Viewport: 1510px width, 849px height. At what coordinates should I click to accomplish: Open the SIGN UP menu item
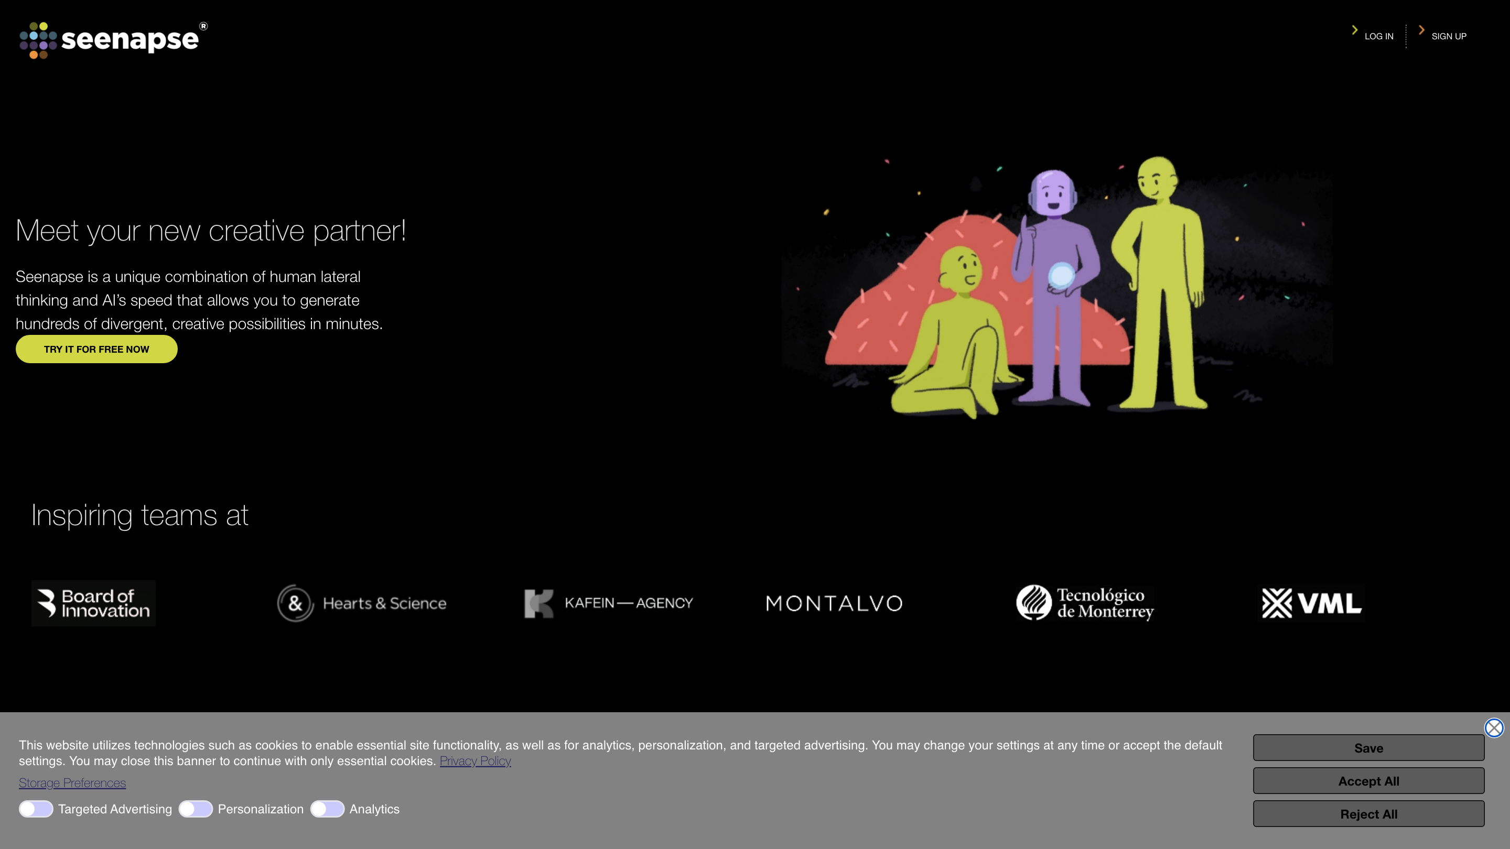[x=1449, y=36]
